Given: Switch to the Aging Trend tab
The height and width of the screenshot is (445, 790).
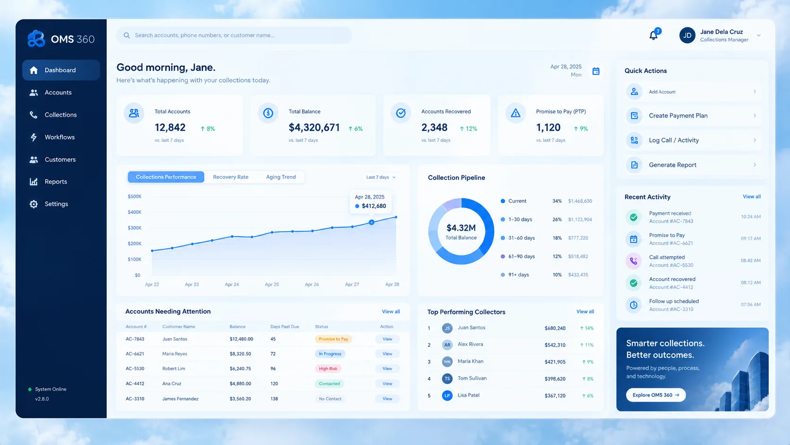Looking at the screenshot, I should coord(281,177).
